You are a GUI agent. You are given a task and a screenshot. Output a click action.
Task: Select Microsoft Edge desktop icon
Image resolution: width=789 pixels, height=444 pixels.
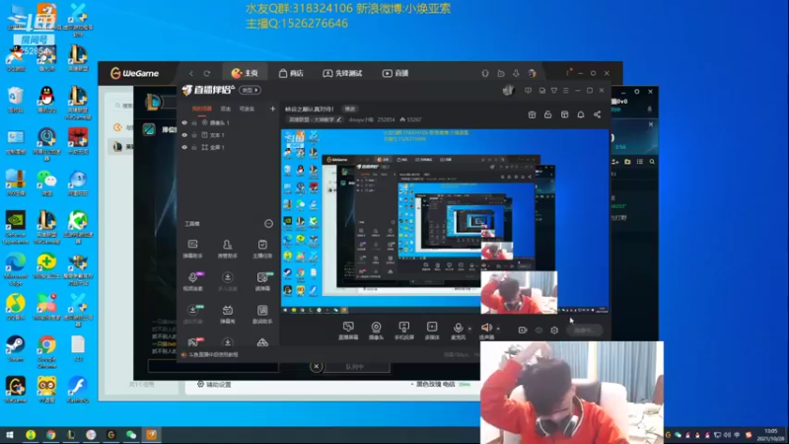(x=15, y=269)
